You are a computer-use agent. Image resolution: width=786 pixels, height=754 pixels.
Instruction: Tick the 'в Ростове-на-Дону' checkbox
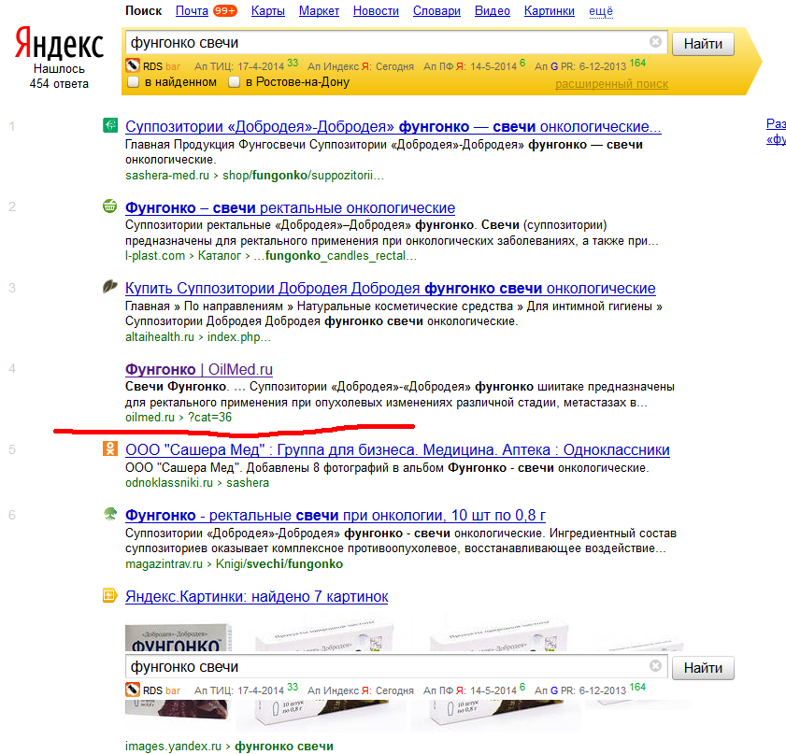click(x=234, y=82)
